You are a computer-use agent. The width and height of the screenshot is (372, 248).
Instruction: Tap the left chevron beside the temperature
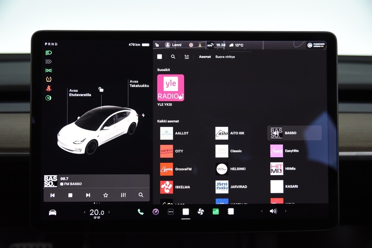tap(84, 212)
